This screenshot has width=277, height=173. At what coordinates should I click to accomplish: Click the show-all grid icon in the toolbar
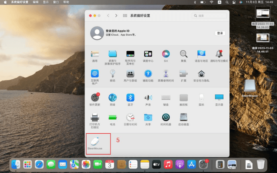[125, 16]
